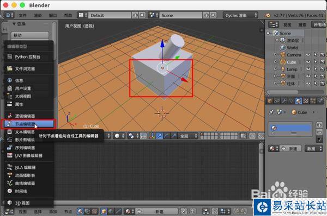Image resolution: width=327 pixels, height=216 pixels.
Task: Remove material slot with minus button
Action: (319, 132)
